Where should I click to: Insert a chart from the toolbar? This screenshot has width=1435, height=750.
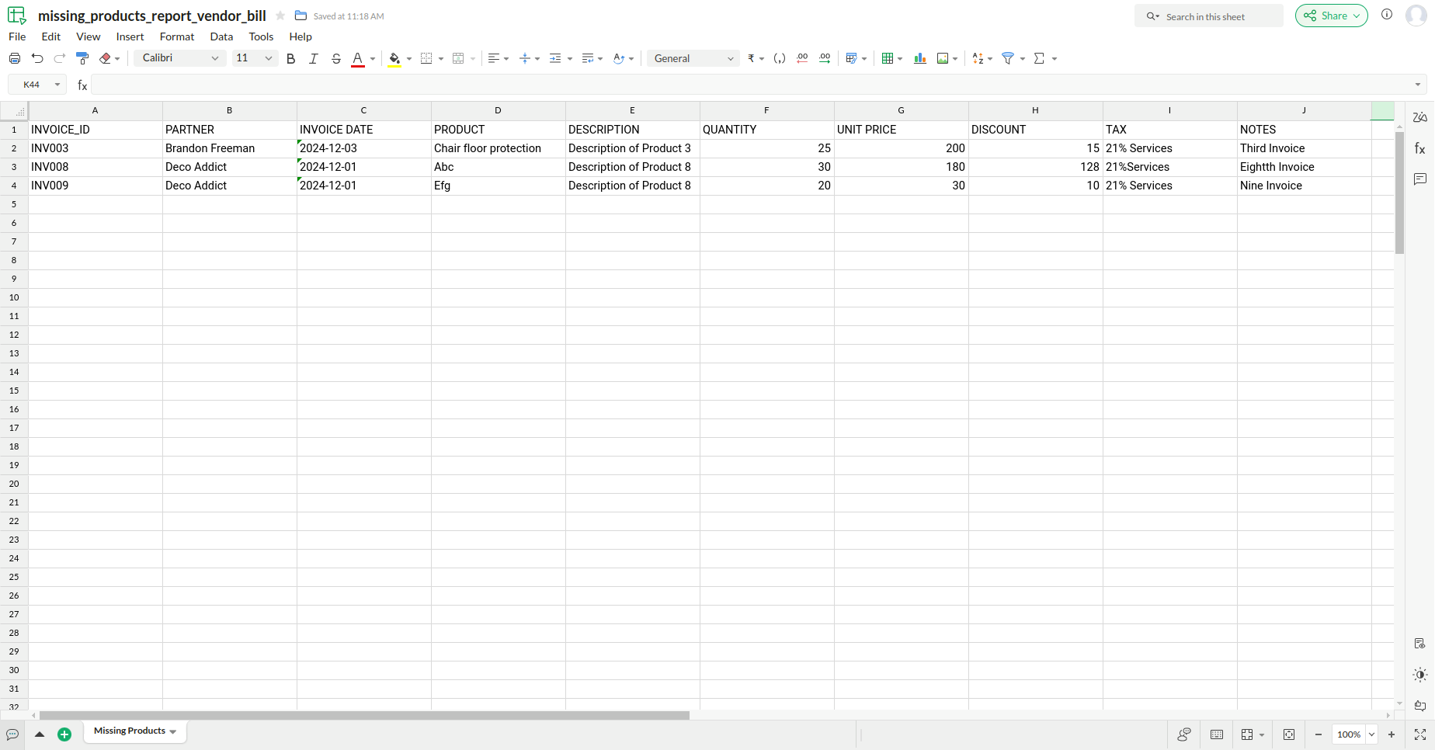[x=920, y=58]
